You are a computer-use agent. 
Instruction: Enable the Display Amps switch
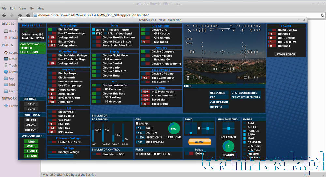click(x=52, y=73)
